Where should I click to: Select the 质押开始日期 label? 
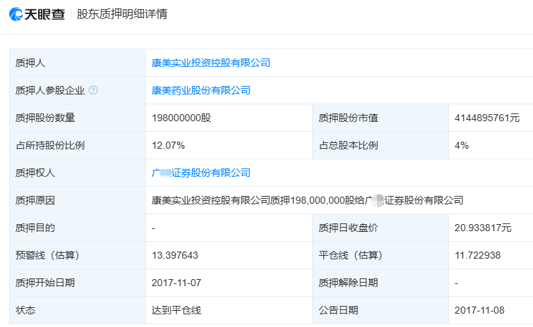pos(45,283)
